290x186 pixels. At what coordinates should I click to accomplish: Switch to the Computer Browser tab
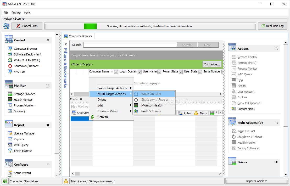[x=79, y=36]
